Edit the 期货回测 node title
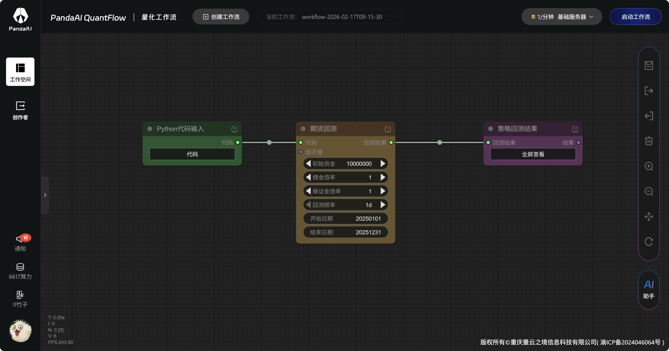This screenshot has height=351, width=669. [388, 129]
